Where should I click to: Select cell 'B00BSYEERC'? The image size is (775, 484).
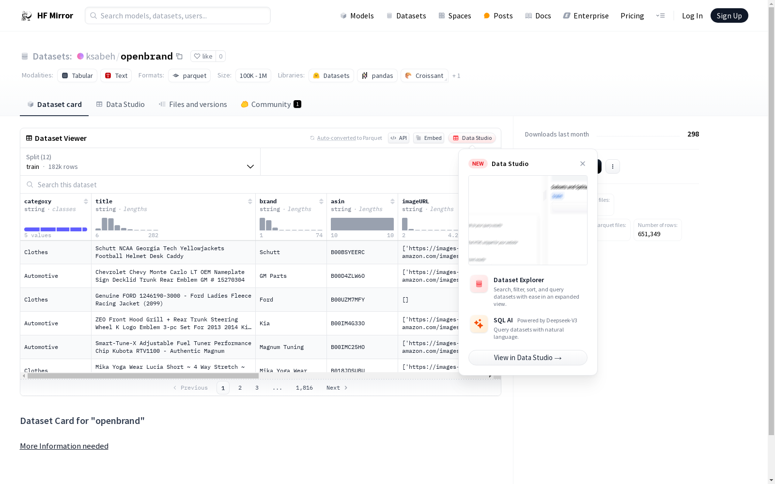coord(362,252)
